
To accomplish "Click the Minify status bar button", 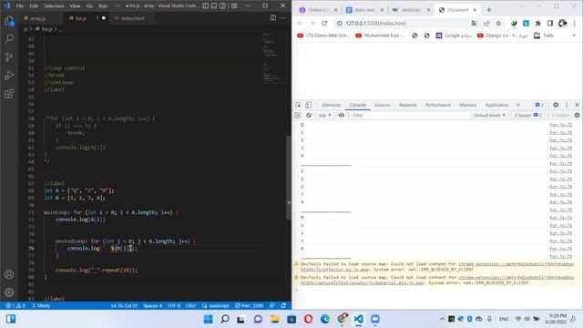I will point(41,306).
